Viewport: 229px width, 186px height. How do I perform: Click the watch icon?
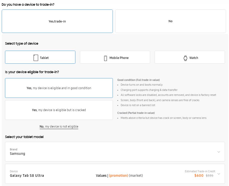(185, 58)
